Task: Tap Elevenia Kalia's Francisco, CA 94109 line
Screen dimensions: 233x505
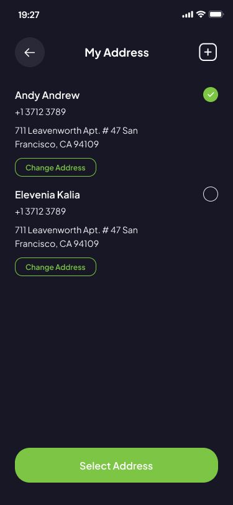Action: click(x=57, y=244)
